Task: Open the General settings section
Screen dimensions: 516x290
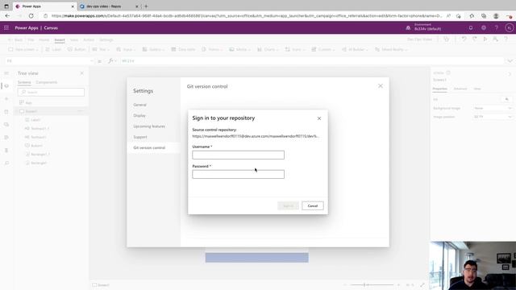Action: [139, 105]
